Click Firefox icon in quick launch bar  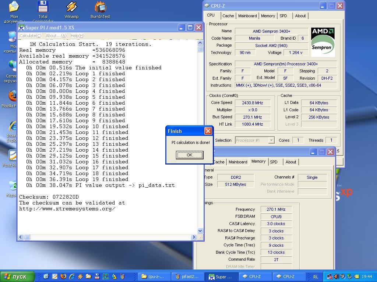[63, 276]
